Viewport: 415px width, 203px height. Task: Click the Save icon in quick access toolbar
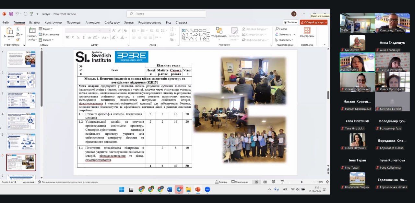click(x=11, y=14)
